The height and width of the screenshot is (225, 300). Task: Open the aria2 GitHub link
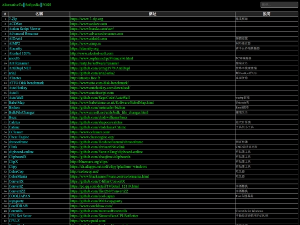pos(92,73)
